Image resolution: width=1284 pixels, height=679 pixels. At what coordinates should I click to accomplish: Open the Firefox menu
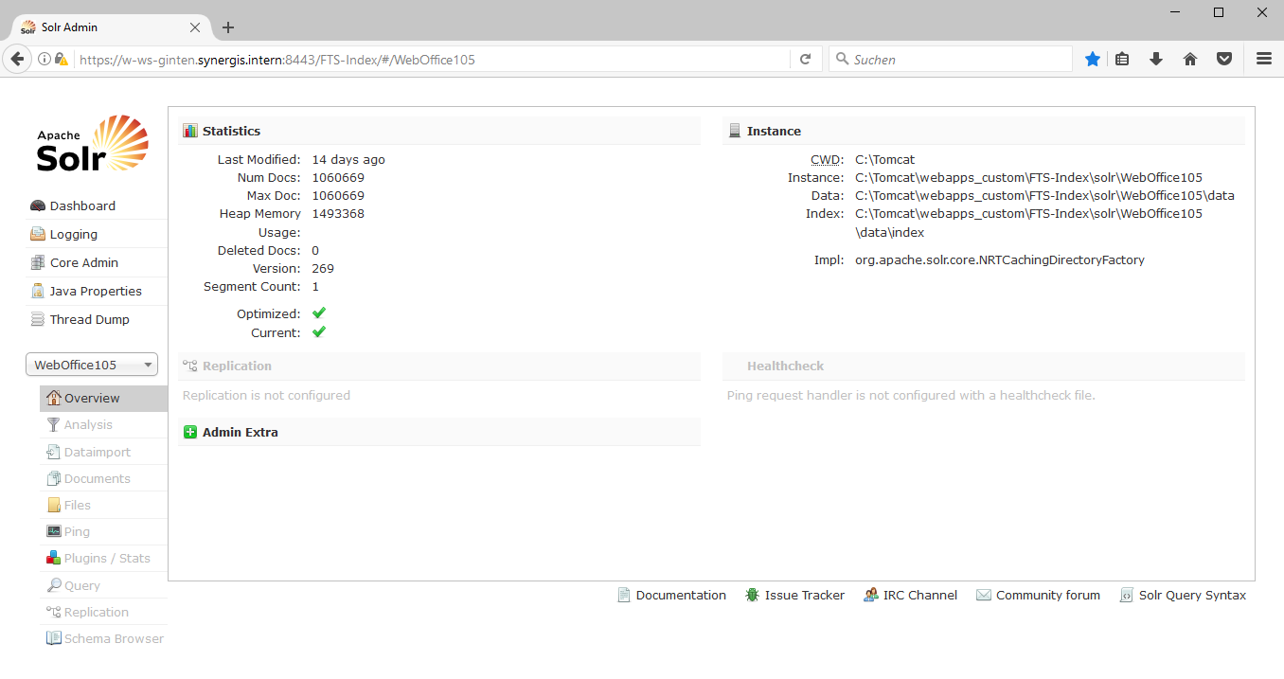[1263, 58]
